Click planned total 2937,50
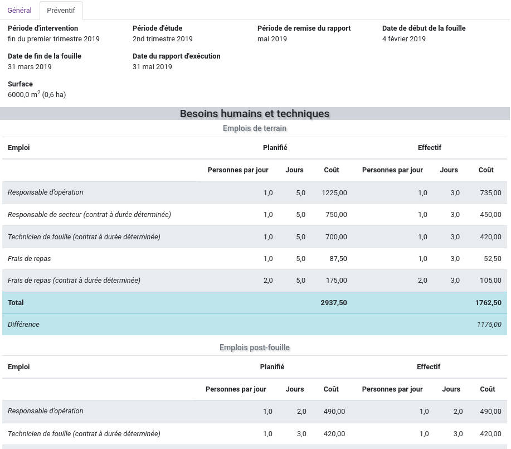This screenshot has width=511, height=449. point(334,303)
